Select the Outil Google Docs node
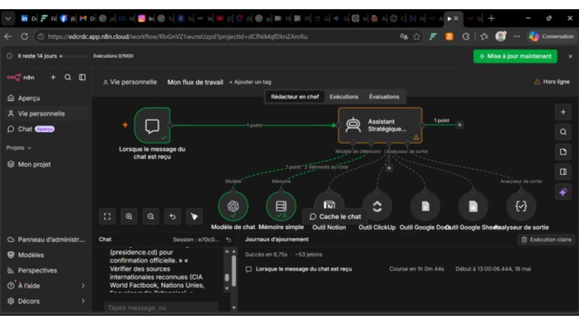 425,206
